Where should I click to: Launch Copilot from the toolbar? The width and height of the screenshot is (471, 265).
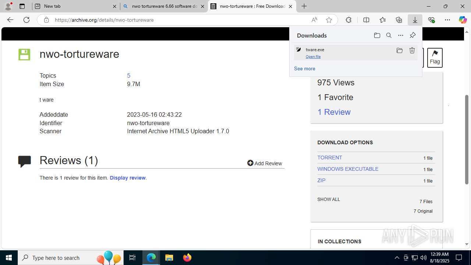coord(463,20)
